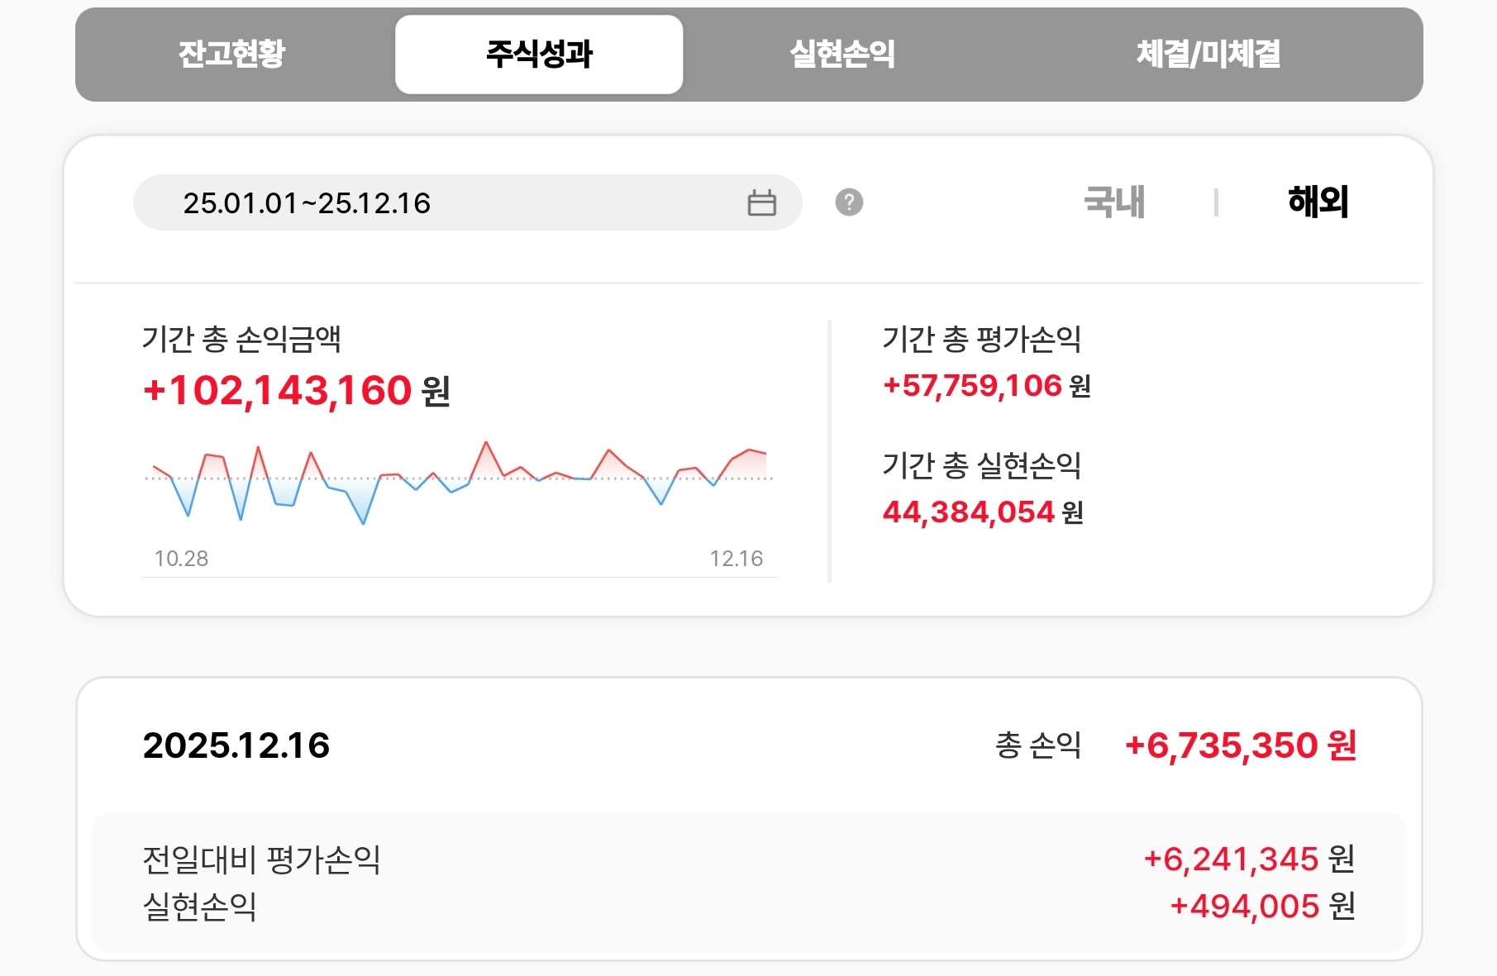Switch to the 실현손익 tab

(x=840, y=53)
